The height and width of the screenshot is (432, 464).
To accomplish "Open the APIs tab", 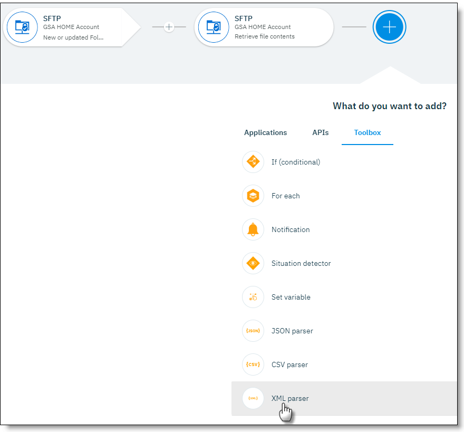I will [320, 133].
